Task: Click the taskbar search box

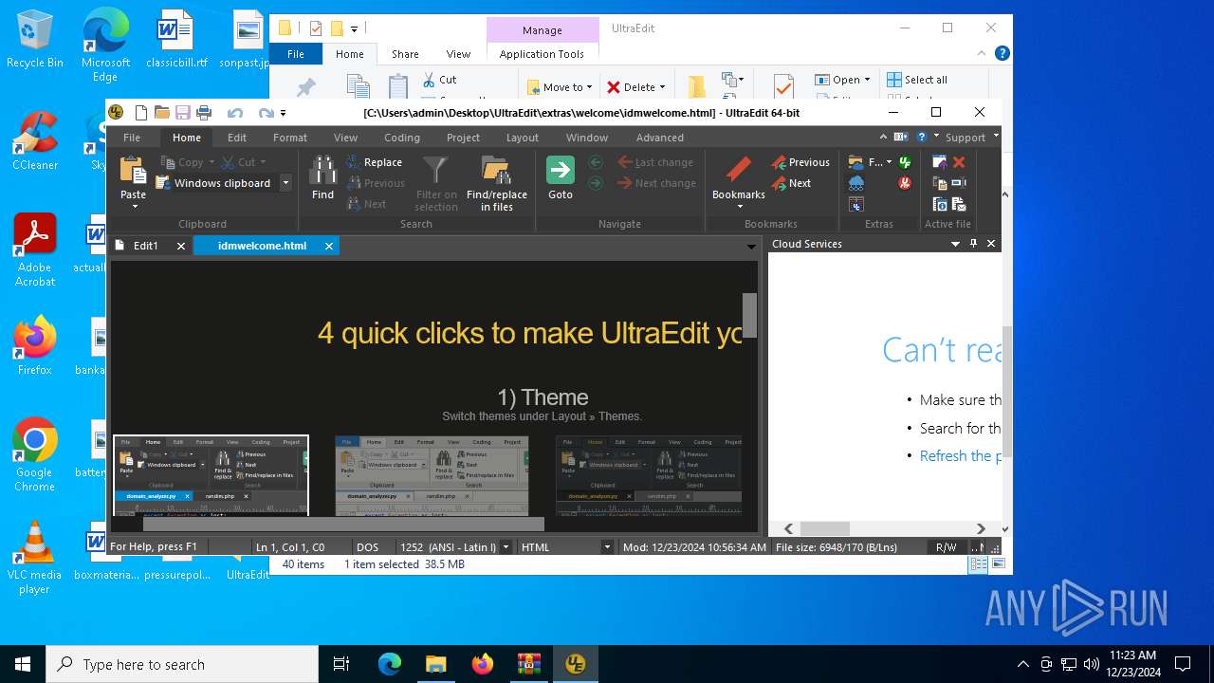Action: (182, 664)
